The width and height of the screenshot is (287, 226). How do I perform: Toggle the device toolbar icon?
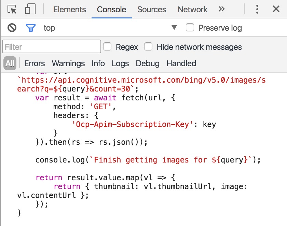[x=30, y=9]
